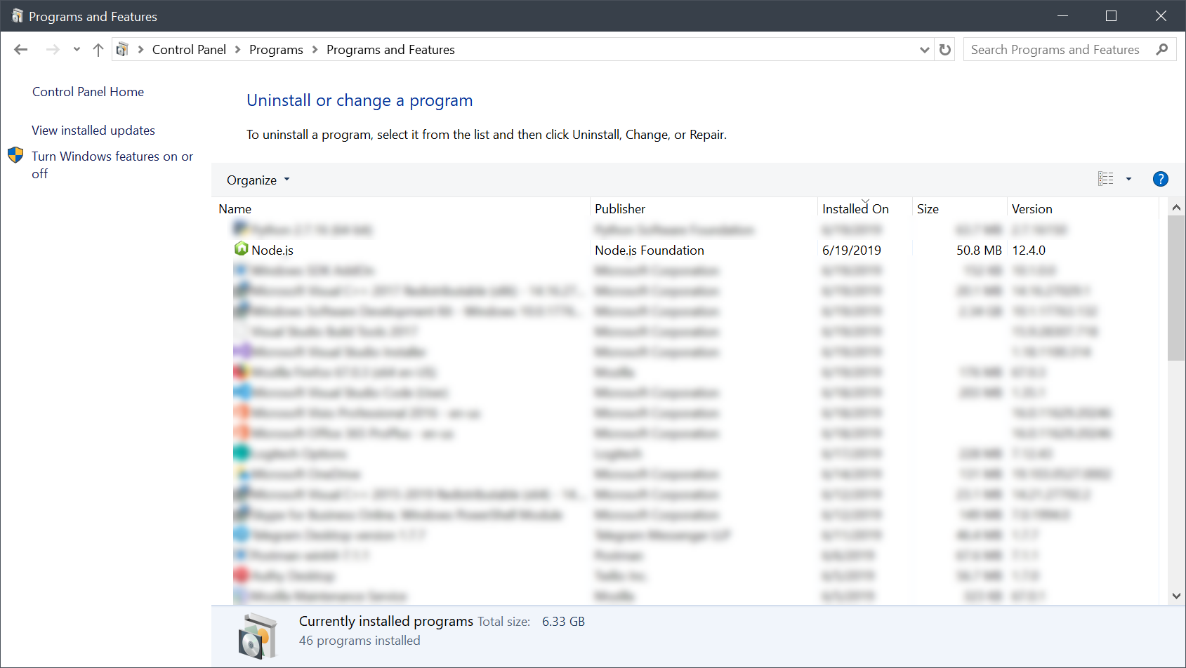Image resolution: width=1186 pixels, height=668 pixels.
Task: Open the Programs breadcrumb
Action: (x=276, y=50)
